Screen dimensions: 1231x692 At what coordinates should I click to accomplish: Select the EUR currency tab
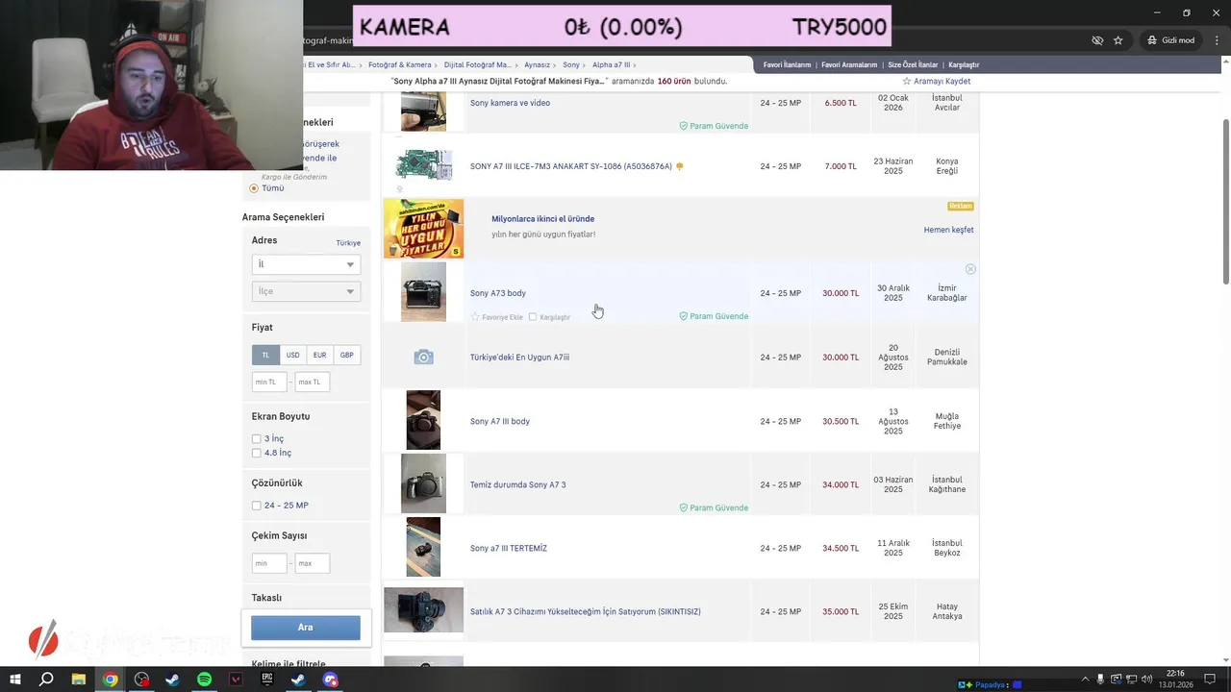click(319, 355)
